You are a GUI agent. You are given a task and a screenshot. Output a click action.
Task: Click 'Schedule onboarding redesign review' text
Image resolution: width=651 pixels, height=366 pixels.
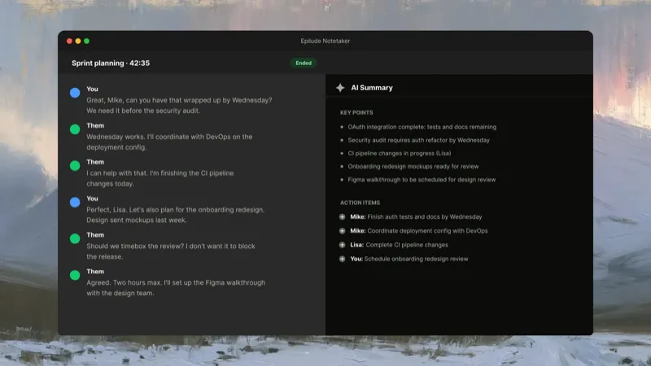pos(416,259)
